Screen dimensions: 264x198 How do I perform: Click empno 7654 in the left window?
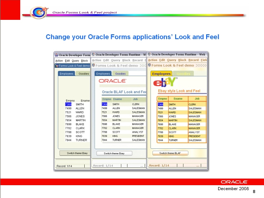(68, 120)
